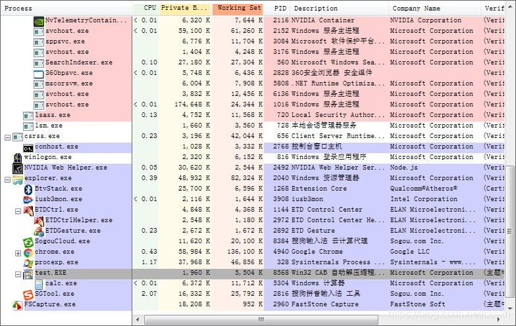
Task: Collapse the test.EXE tree node
Action: (x=18, y=275)
